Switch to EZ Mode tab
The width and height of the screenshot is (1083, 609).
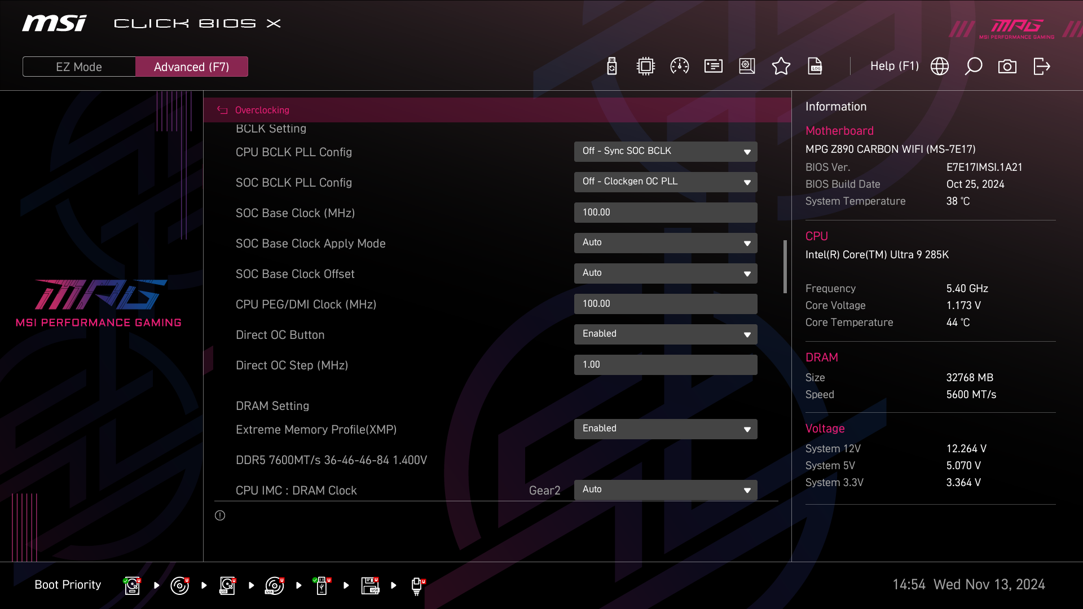pos(79,67)
